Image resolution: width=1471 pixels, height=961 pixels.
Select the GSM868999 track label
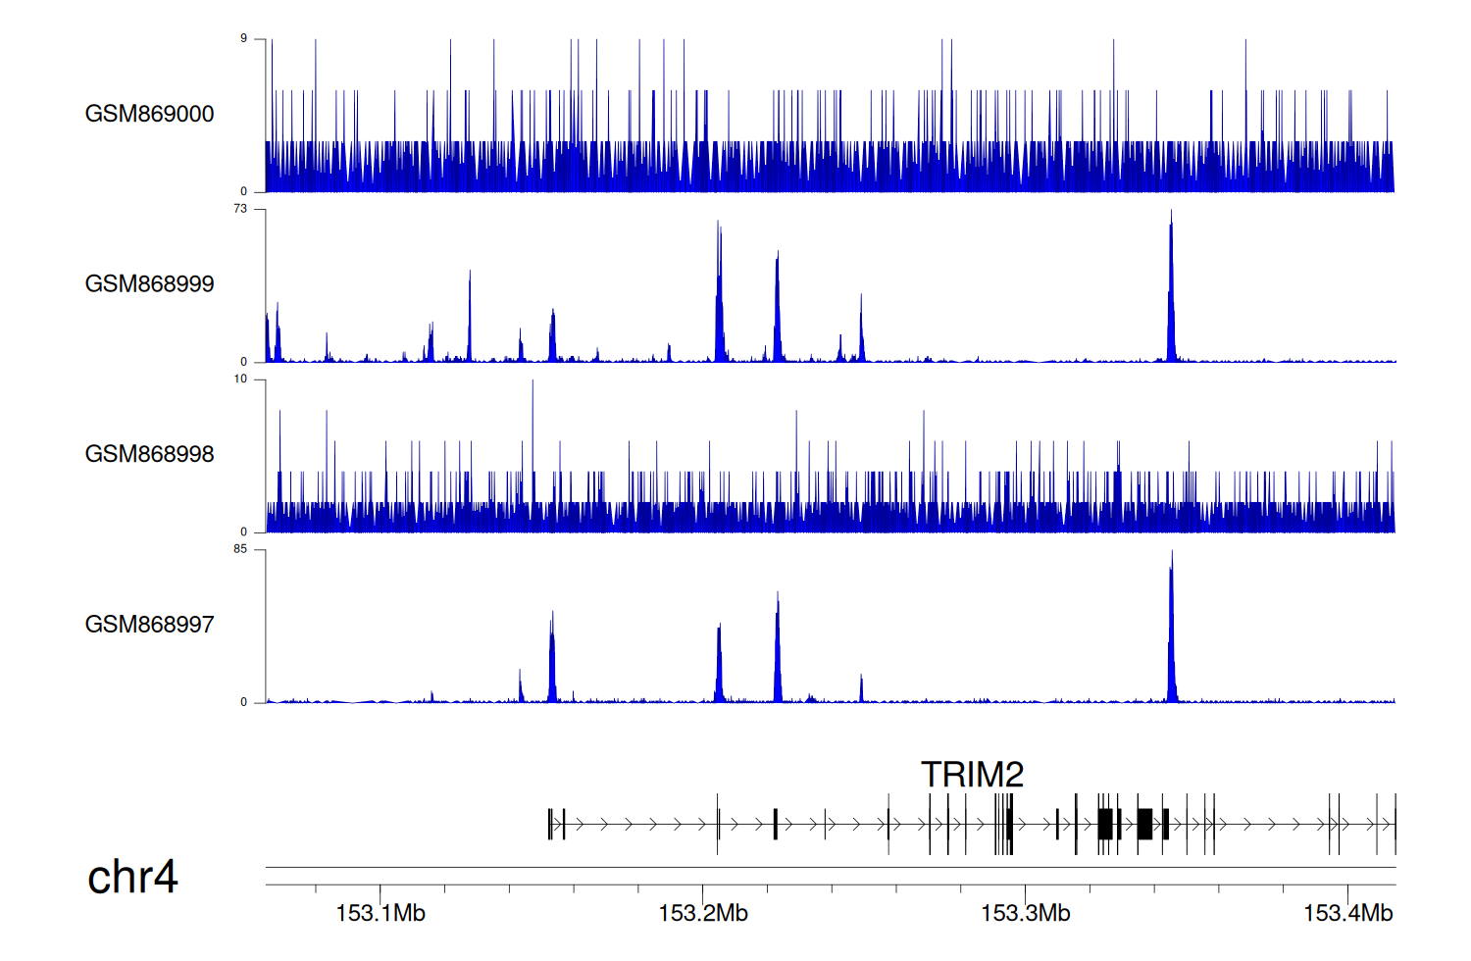point(149,284)
